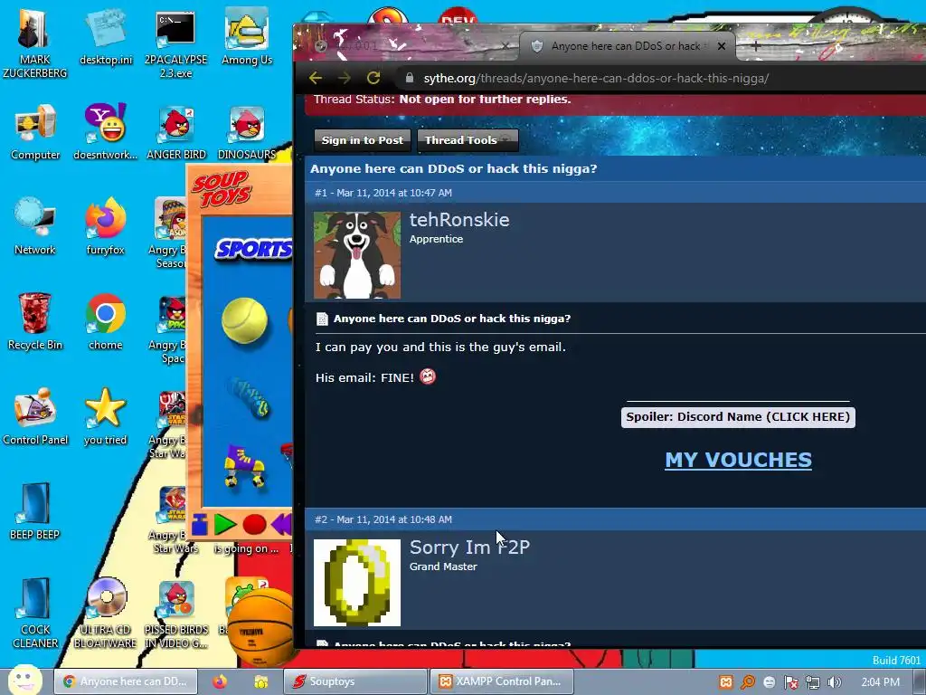Select the PISSED BIRDS IN VIDEO G... icon
926x695 pixels.
(176, 613)
